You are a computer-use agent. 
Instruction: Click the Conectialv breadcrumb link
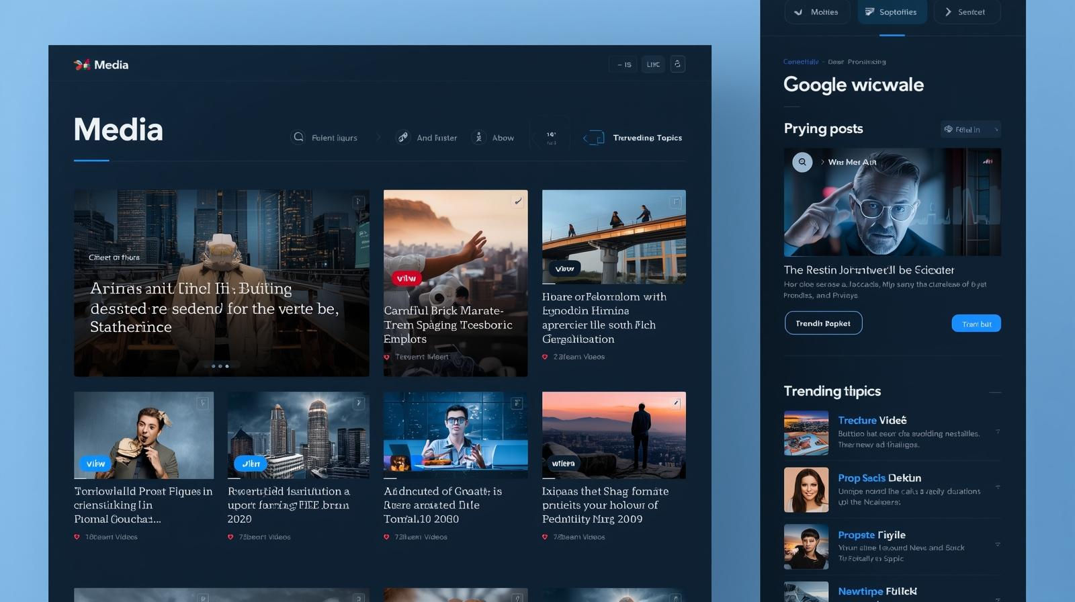[x=801, y=62]
